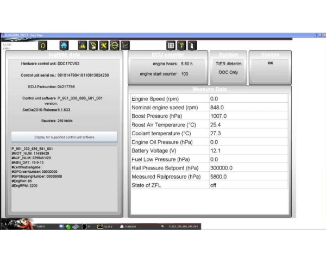Click the document page icon beside warning icon

pos(93,46)
